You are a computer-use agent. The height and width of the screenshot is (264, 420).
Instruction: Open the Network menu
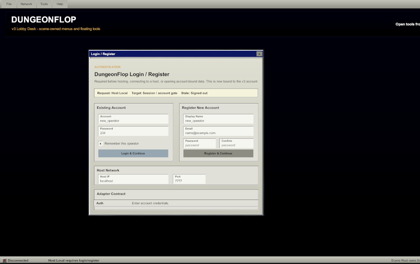pyautogui.click(x=27, y=4)
